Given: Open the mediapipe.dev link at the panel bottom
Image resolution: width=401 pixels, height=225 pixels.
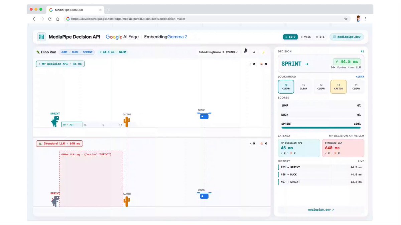Looking at the screenshot, I should [321, 210].
